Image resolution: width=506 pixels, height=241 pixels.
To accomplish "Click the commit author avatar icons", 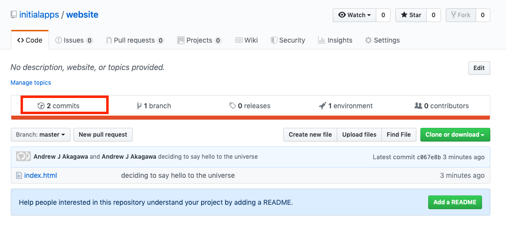I will pos(23,157).
